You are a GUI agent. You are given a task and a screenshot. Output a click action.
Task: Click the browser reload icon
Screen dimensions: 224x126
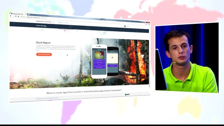point(16,16)
